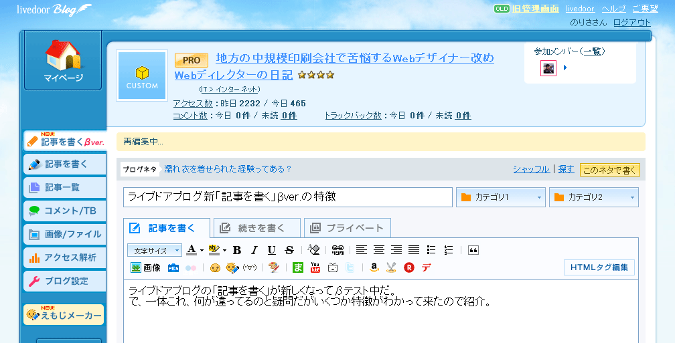Image resolution: width=675 pixels, height=343 pixels.
Task: Open the ヘルプ link
Action: (x=613, y=9)
